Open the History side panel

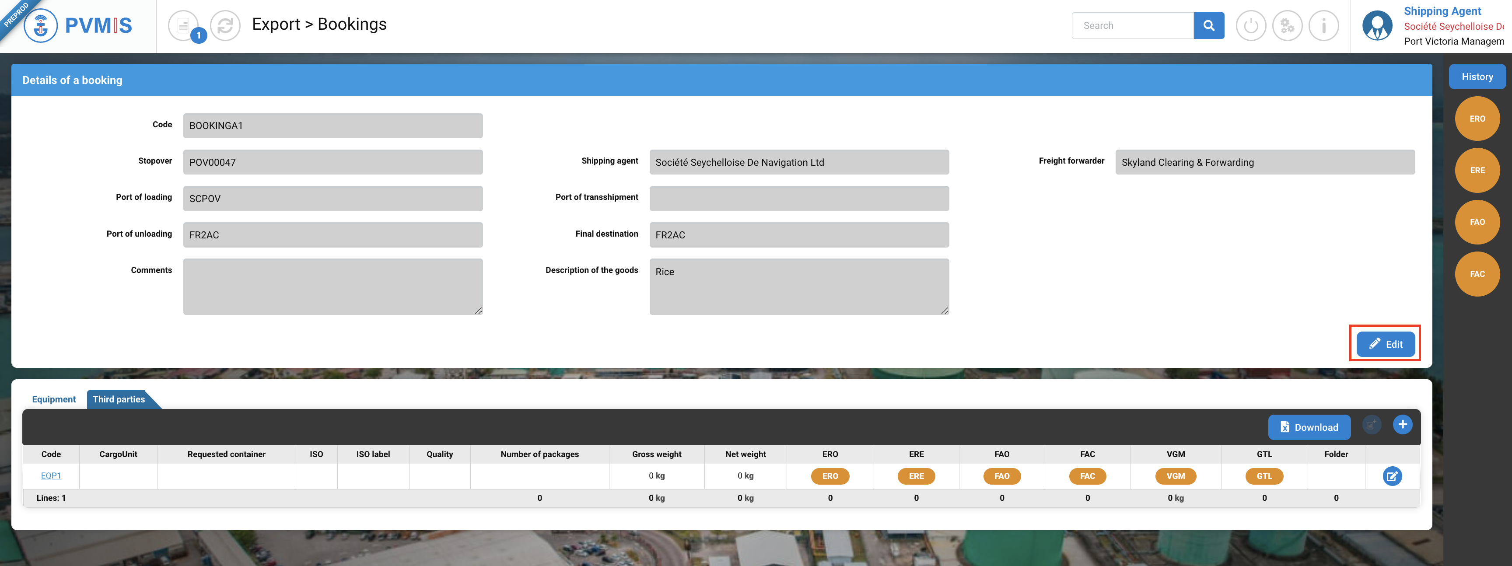(1477, 77)
